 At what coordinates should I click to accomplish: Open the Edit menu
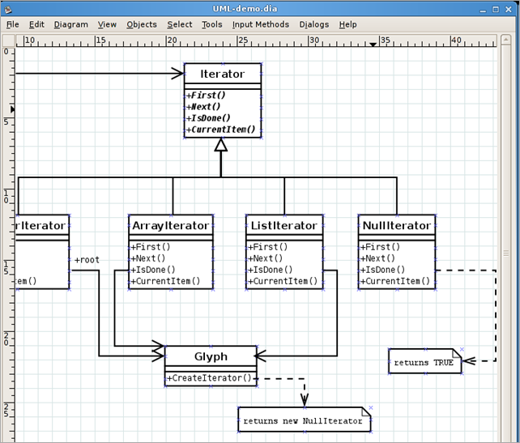coord(37,24)
